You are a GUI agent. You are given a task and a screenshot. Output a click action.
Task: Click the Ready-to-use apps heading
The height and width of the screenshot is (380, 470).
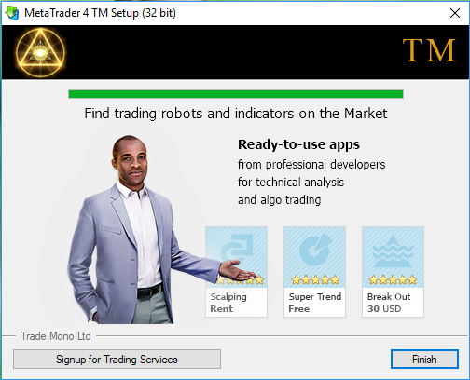point(298,144)
